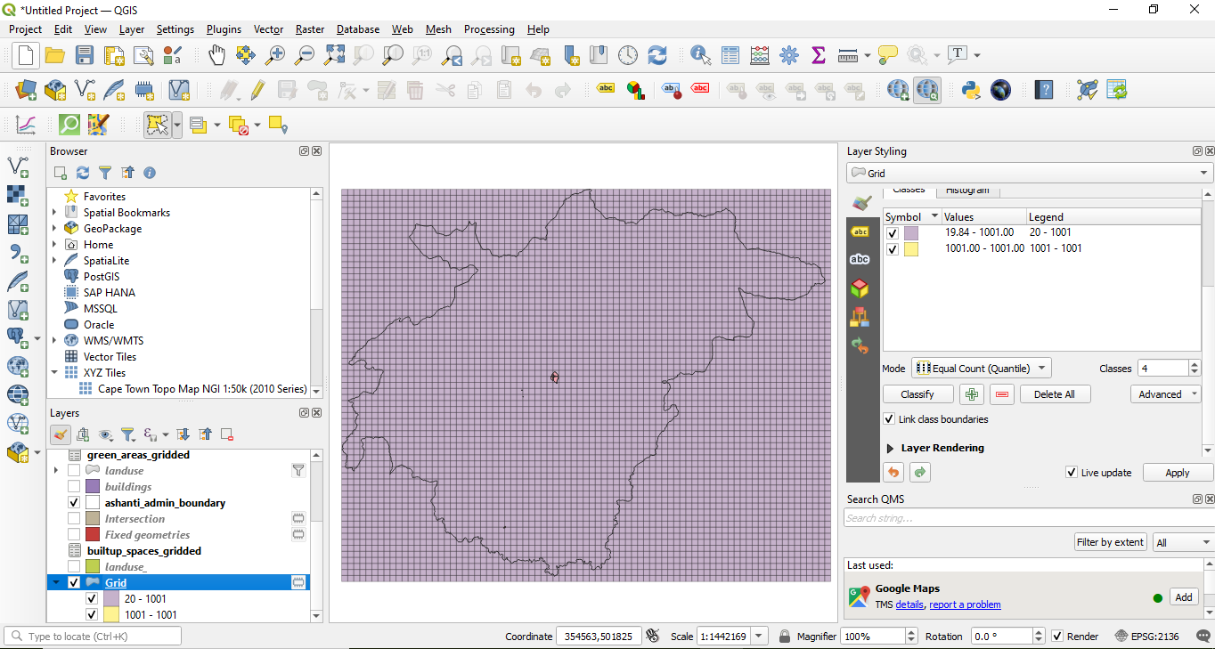Switch to the Histogram tab

(967, 191)
